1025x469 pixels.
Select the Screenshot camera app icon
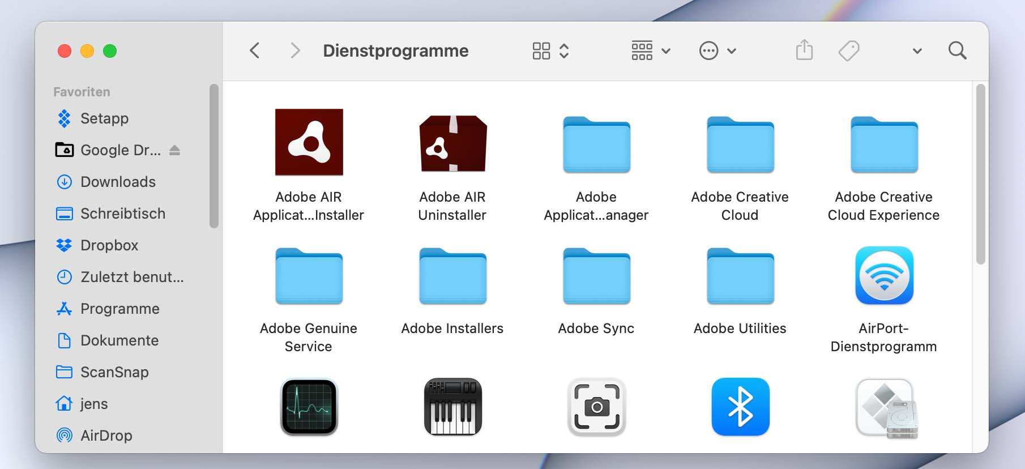point(596,407)
